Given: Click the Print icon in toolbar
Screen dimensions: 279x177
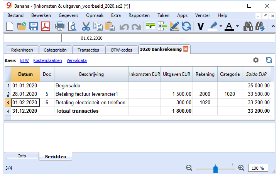Looking at the screenshot, I should pos(60,27).
